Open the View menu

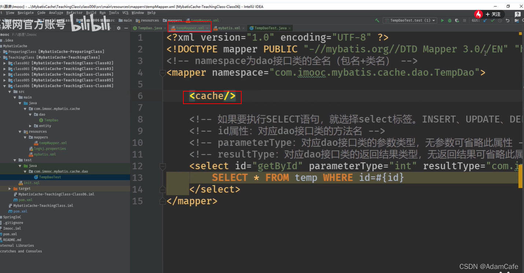10,13
